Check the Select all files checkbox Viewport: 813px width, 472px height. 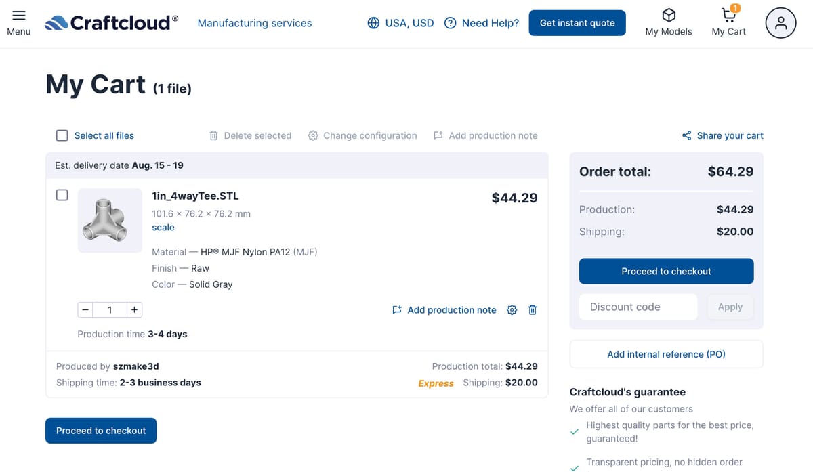pyautogui.click(x=62, y=135)
